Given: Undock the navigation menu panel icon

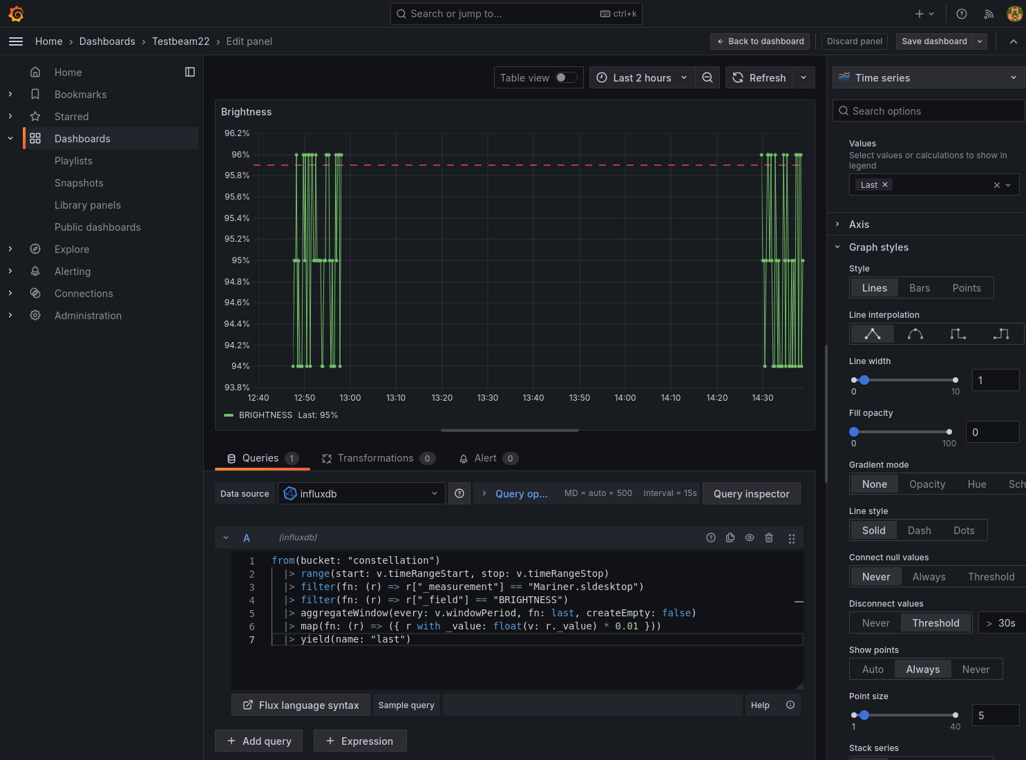Looking at the screenshot, I should pos(190,72).
